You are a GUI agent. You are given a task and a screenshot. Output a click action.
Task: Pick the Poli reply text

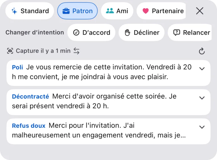[x=102, y=72]
